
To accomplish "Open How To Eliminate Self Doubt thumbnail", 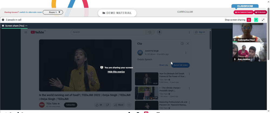I will tap(147, 79).
